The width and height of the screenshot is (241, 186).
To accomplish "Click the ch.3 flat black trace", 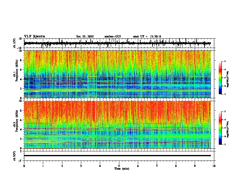I will [x=117, y=156].
